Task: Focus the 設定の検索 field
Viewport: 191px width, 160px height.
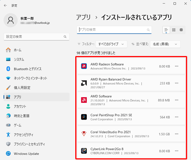Action: point(37,37)
